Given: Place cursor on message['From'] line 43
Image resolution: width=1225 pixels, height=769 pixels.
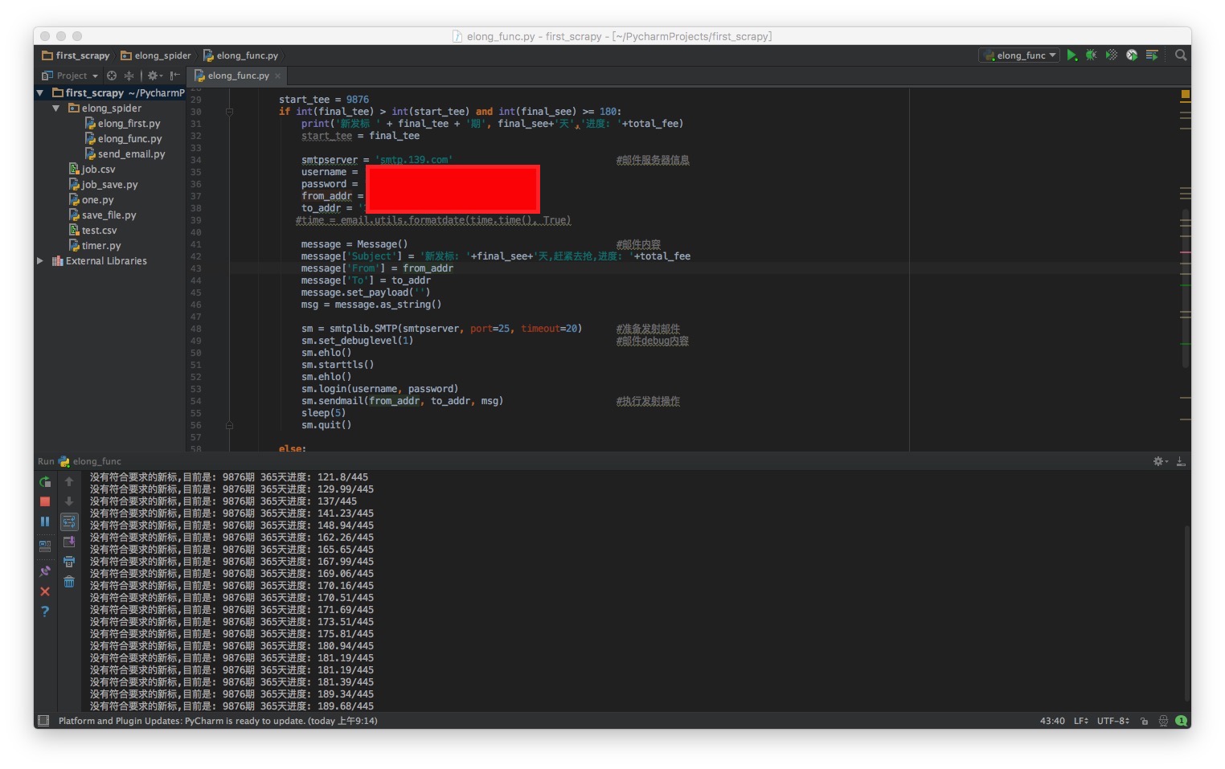Looking at the screenshot, I should click(x=377, y=268).
